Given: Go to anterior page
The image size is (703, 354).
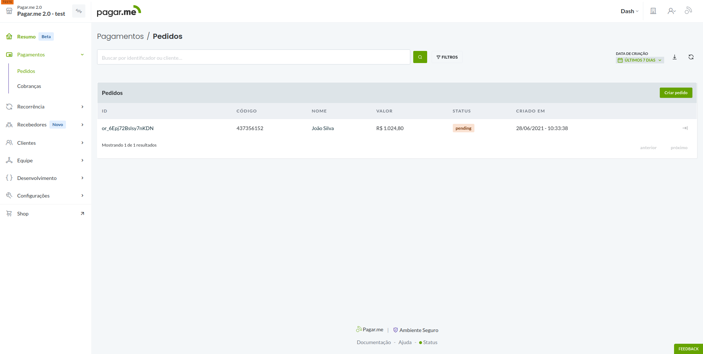Looking at the screenshot, I should [648, 148].
